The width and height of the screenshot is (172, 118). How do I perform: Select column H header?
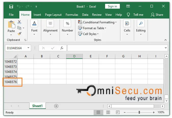[139, 56]
